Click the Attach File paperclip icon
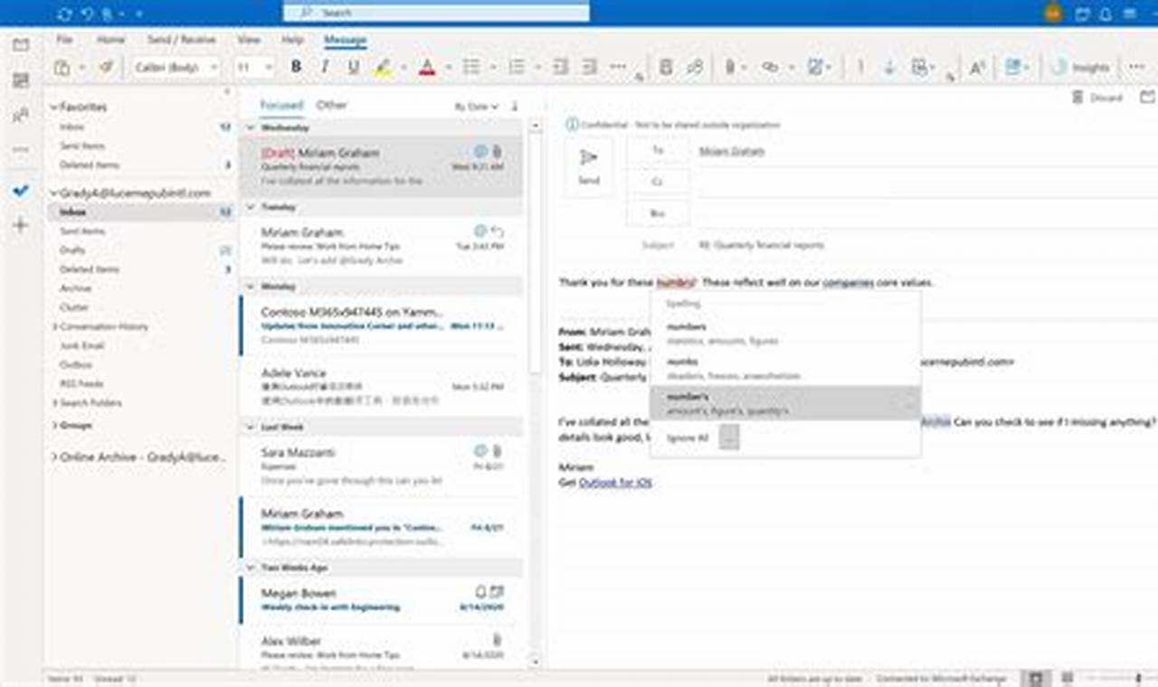The height and width of the screenshot is (687, 1158). [729, 68]
